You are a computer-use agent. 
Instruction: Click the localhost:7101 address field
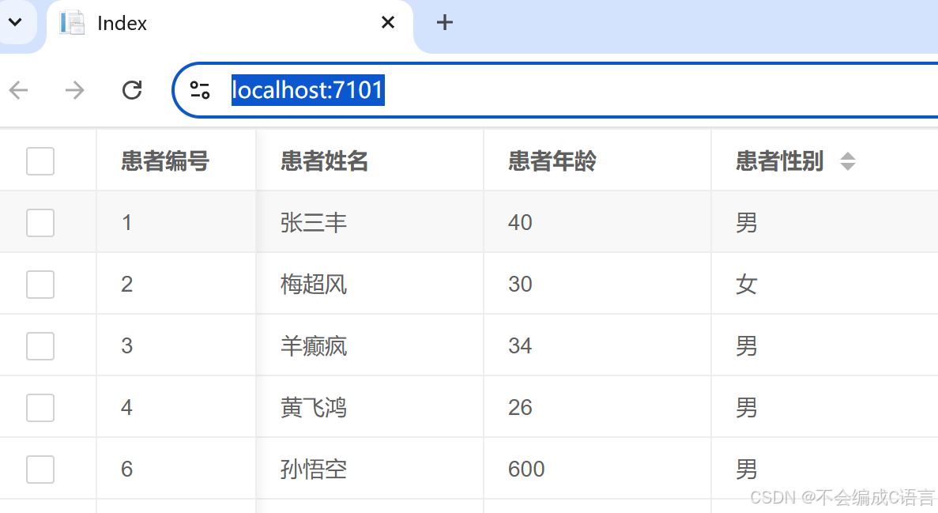pos(556,90)
